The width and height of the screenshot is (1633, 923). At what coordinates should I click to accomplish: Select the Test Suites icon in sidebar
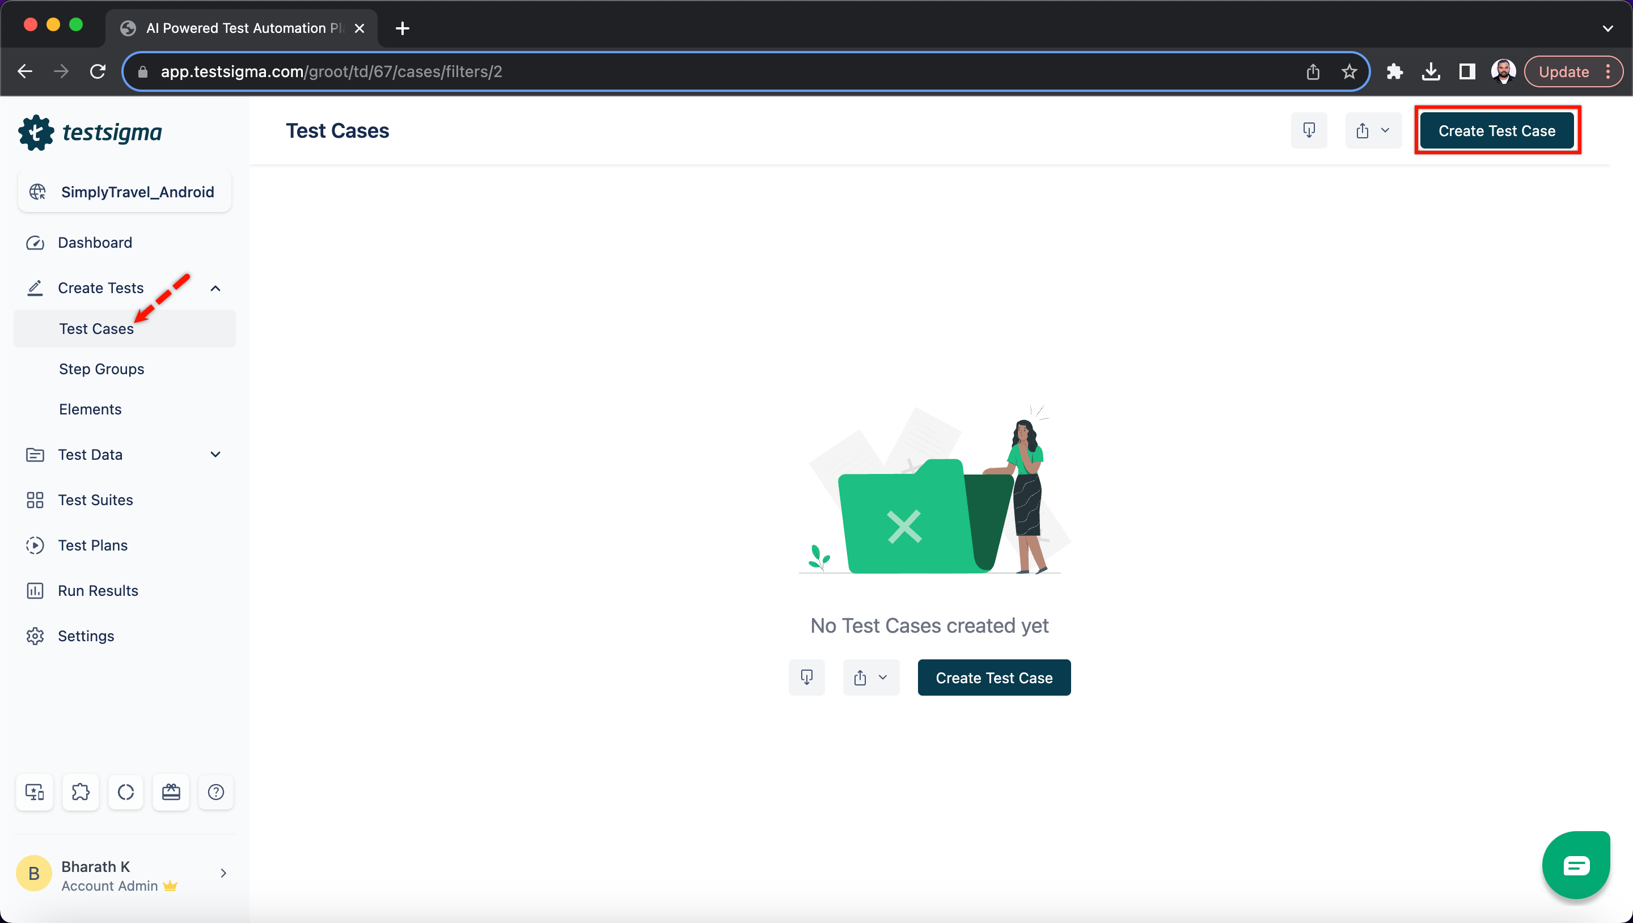coord(36,499)
